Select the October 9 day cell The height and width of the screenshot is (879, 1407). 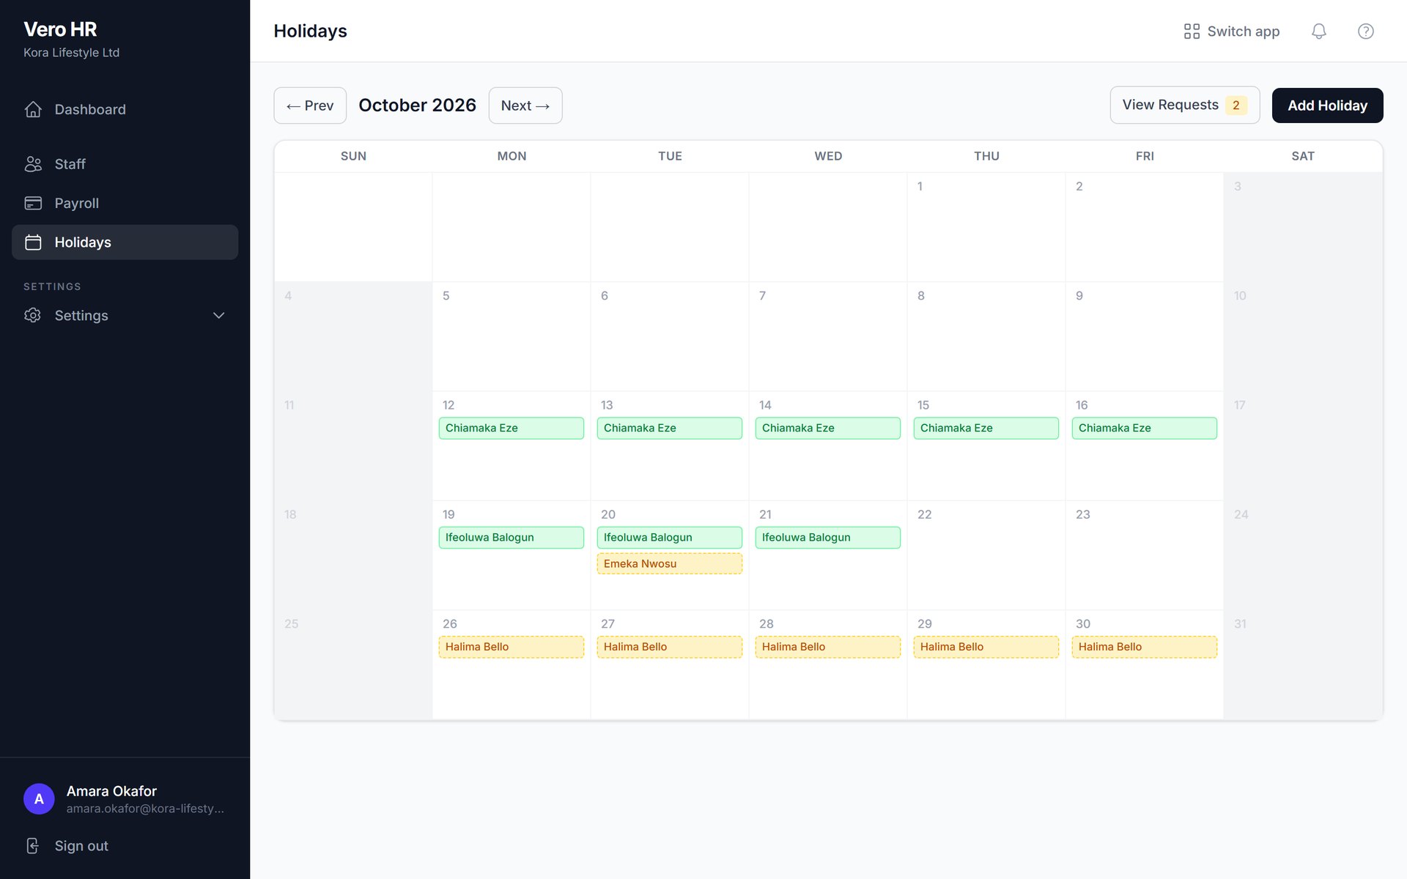click(1145, 336)
